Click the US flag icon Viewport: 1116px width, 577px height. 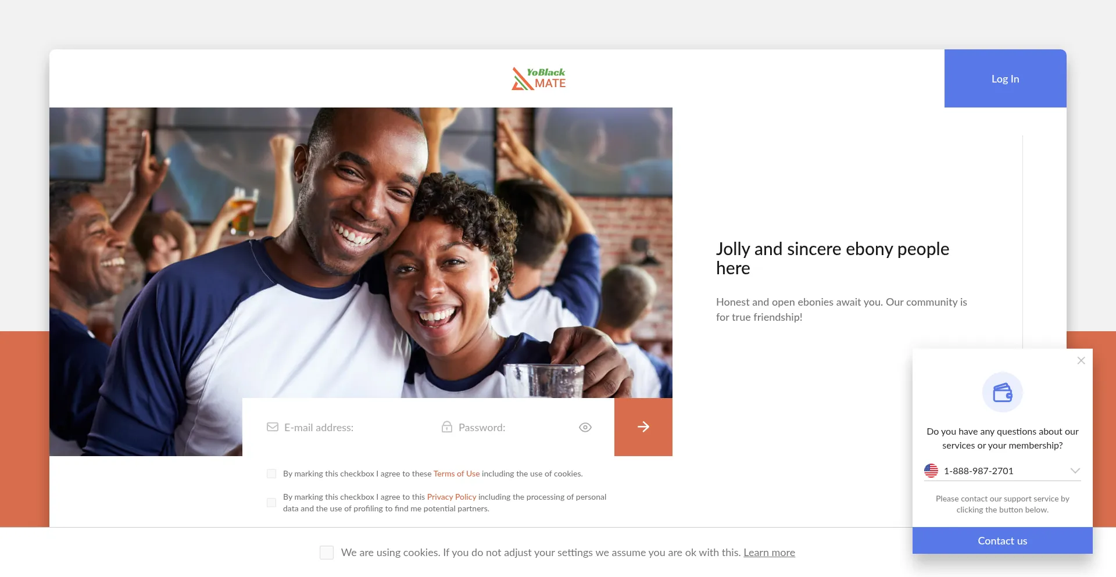(931, 471)
